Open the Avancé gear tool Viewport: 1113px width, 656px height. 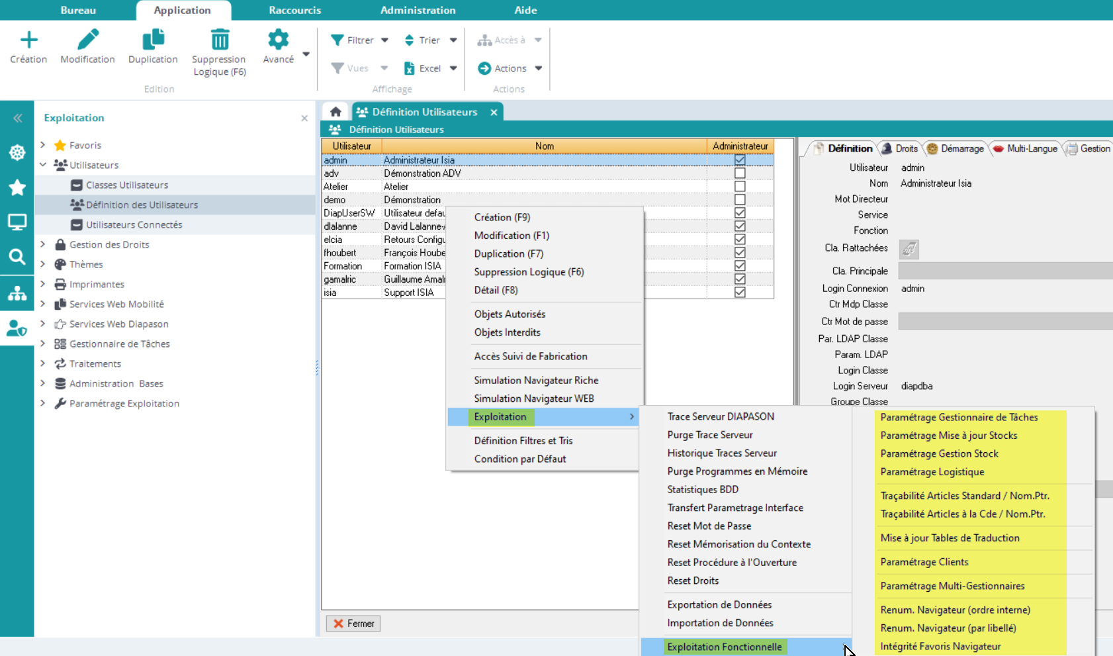click(278, 40)
